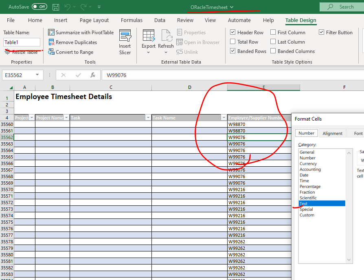The height and width of the screenshot is (280, 364).
Task: Open the Project Name filter dropdown
Action: click(x=66, y=117)
